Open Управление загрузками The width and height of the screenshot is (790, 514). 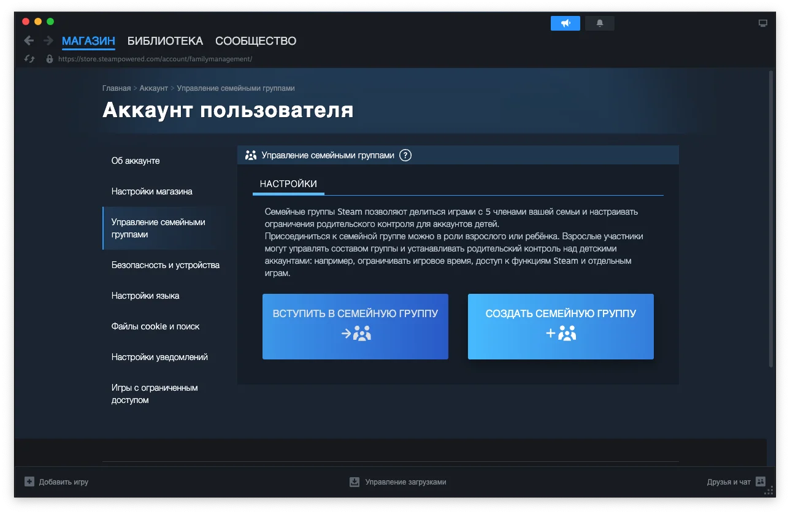click(405, 482)
